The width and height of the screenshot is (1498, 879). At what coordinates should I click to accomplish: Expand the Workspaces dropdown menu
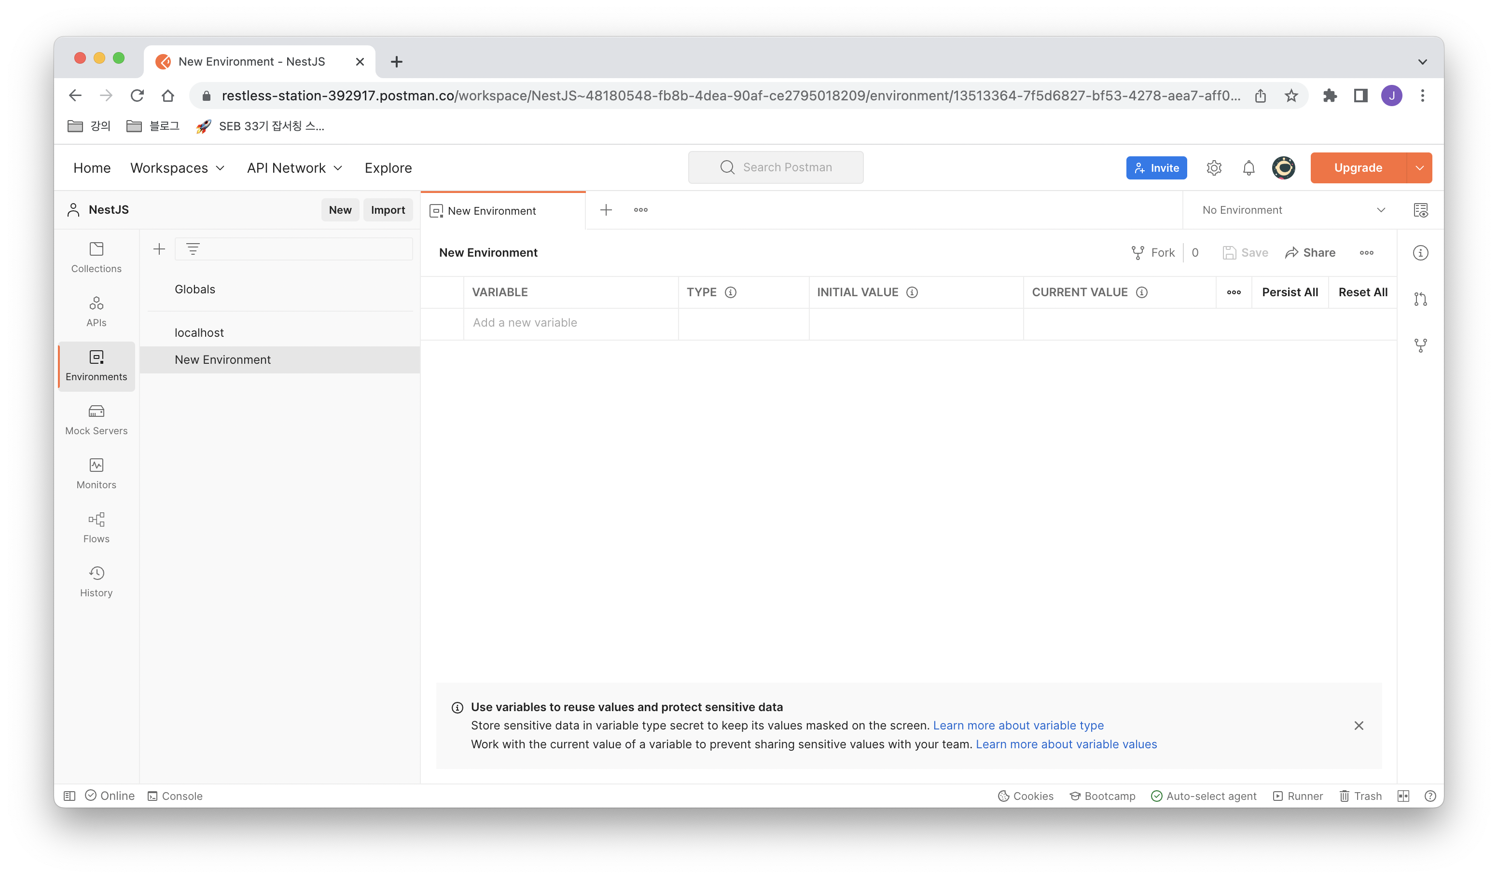point(177,167)
